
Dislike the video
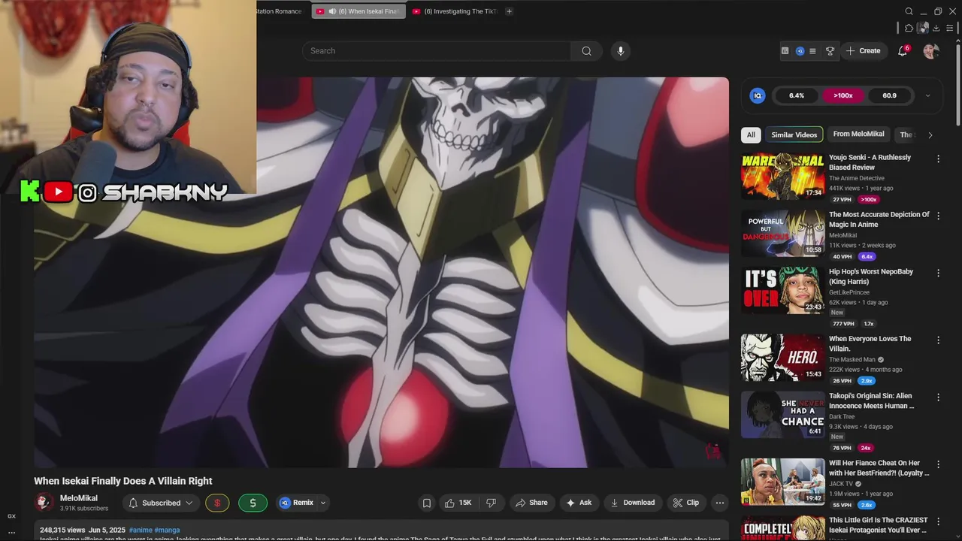click(x=491, y=503)
